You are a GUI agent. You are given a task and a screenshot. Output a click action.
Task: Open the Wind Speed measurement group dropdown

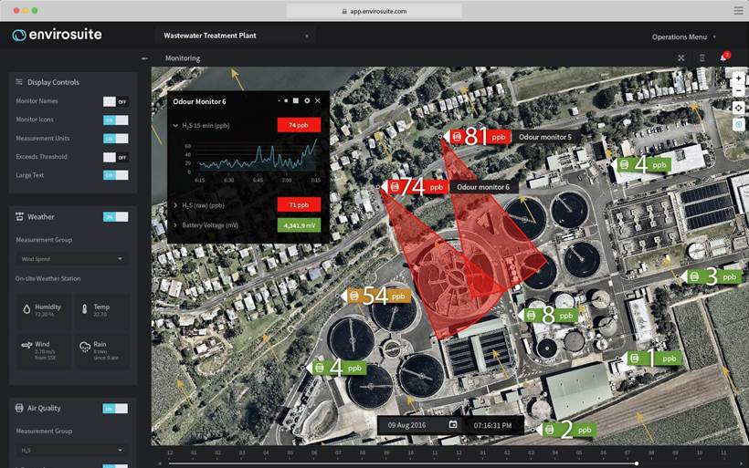click(71, 259)
